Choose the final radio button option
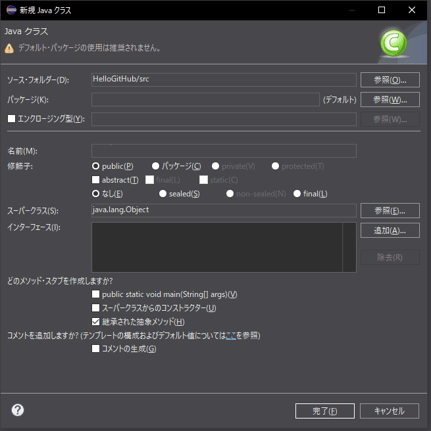Image resolution: width=431 pixels, height=431 pixels. click(x=297, y=194)
